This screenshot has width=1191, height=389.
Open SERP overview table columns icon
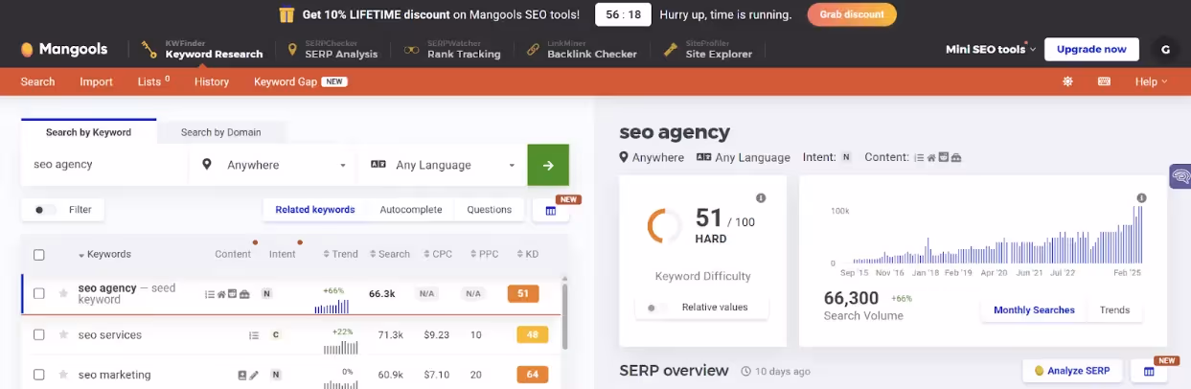(x=1149, y=371)
